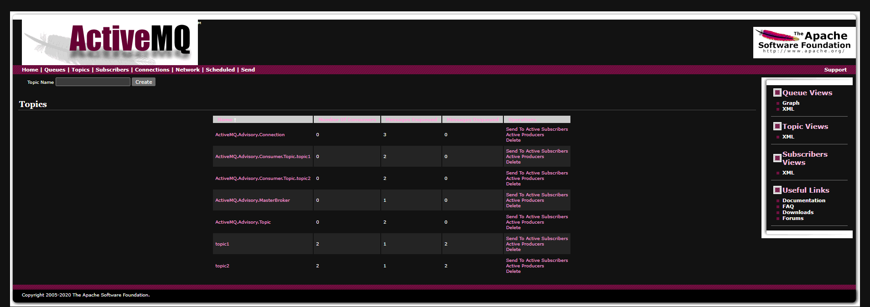Screen dimensions: 870x307
Task: Open ActiveMQ.Advisory.Consumer.Topic.topic1 topic
Action: point(263,157)
